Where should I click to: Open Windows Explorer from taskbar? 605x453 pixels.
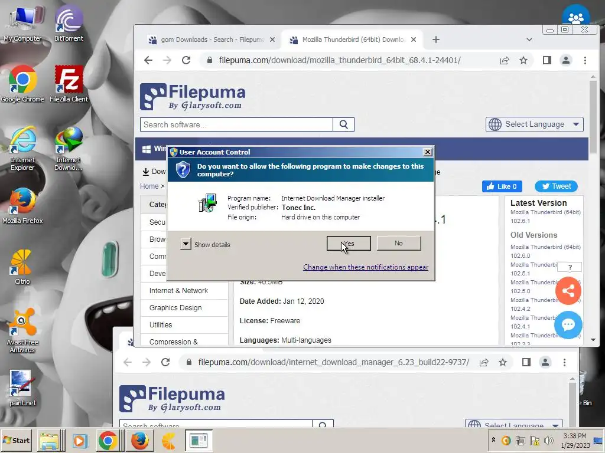click(x=50, y=441)
